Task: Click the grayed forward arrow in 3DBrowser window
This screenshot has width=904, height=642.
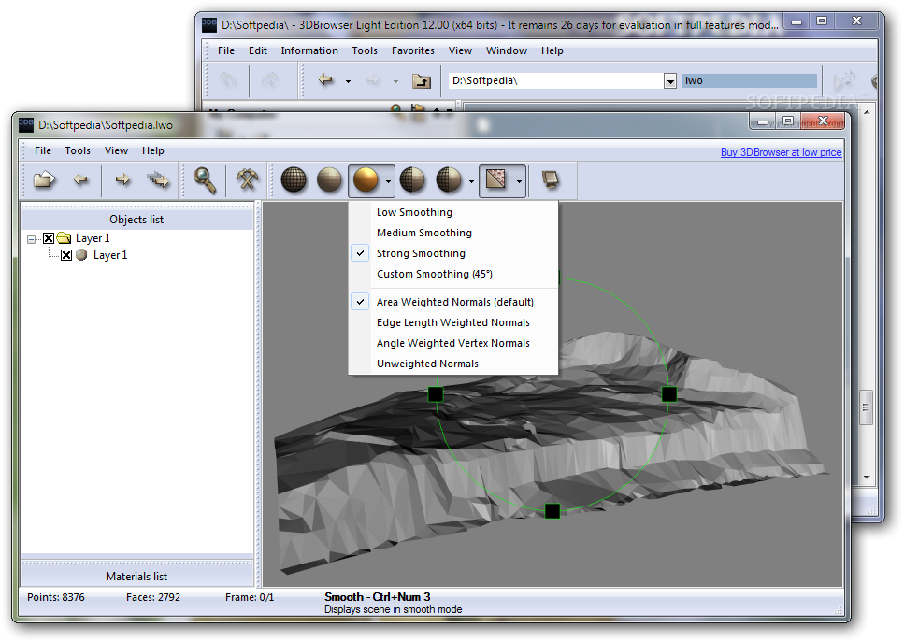Action: (x=373, y=80)
